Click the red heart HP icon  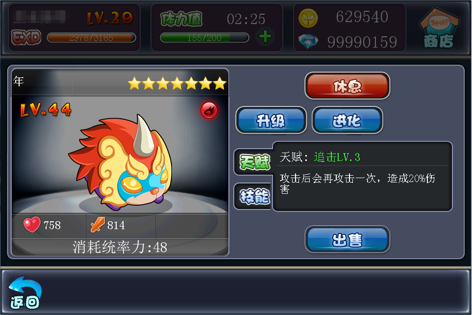32,225
